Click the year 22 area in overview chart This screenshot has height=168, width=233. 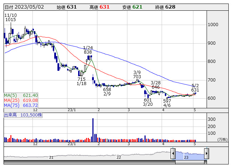pyautogui.click(x=119, y=157)
